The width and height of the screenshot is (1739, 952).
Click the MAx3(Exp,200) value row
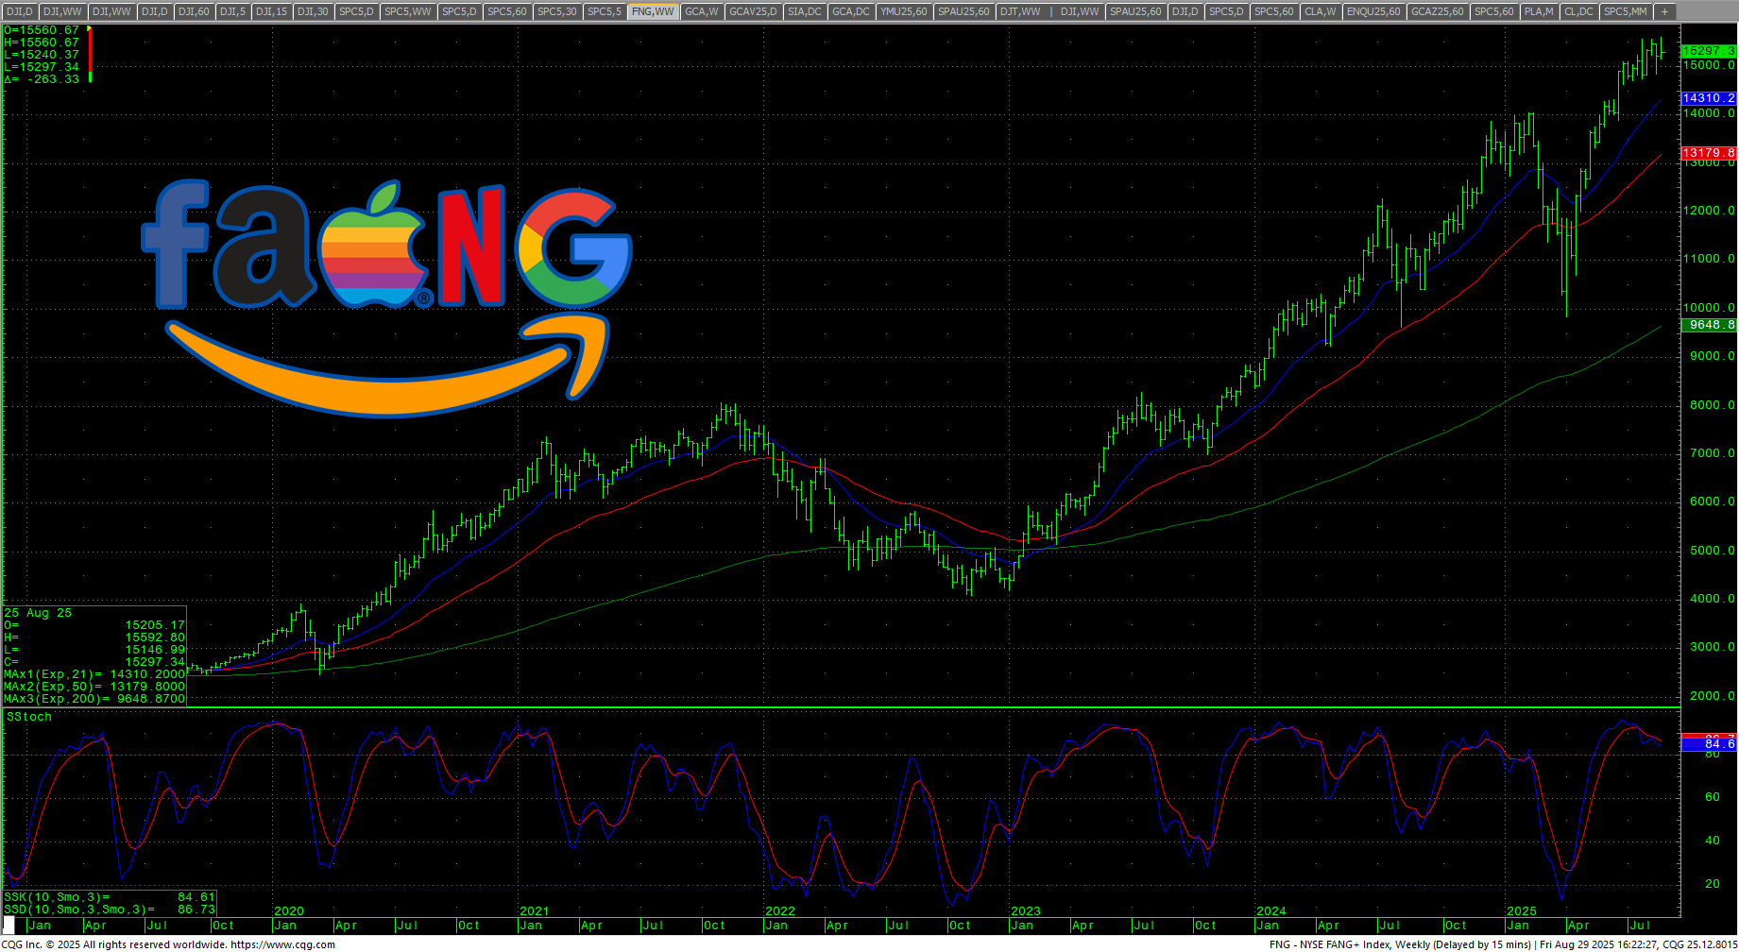point(94,699)
